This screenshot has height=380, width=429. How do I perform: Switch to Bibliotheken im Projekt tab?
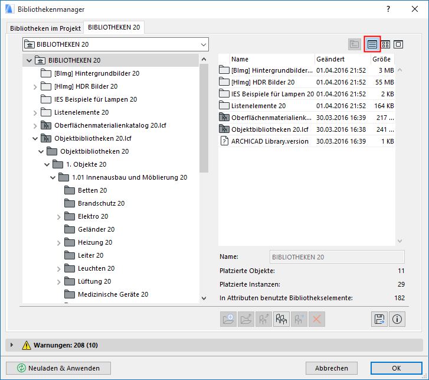click(45, 28)
